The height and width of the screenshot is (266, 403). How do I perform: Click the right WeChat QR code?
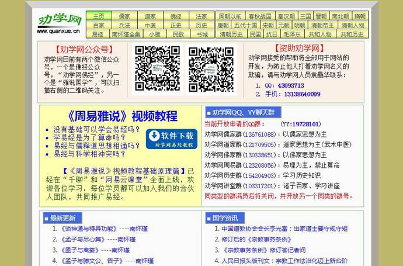[x=211, y=70]
